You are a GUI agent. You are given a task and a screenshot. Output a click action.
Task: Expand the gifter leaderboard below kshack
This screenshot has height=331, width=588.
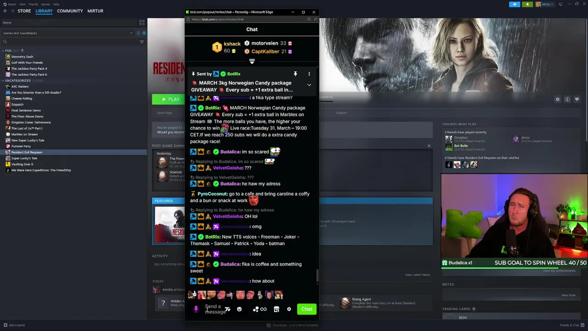[x=252, y=61]
